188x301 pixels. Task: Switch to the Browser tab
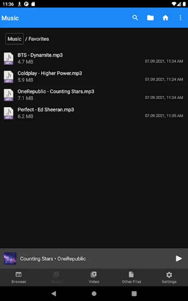coord(19,277)
